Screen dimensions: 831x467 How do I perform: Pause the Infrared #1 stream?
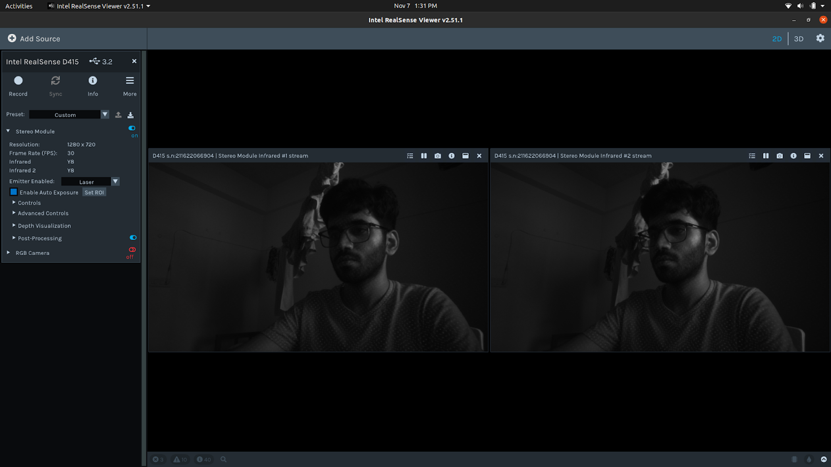point(424,156)
